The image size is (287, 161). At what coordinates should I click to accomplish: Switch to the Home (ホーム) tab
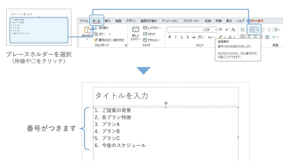[96, 21]
